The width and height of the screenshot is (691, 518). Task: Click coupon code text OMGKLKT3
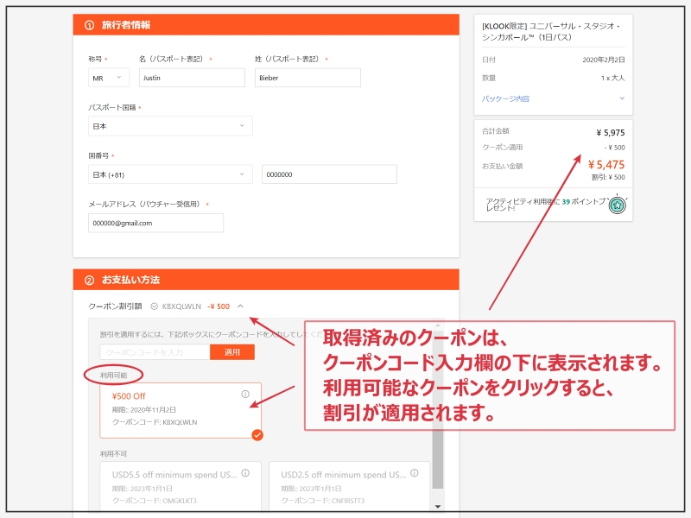[180, 501]
